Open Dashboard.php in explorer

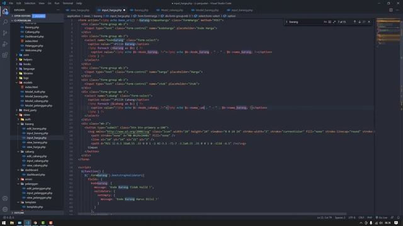point(34,36)
